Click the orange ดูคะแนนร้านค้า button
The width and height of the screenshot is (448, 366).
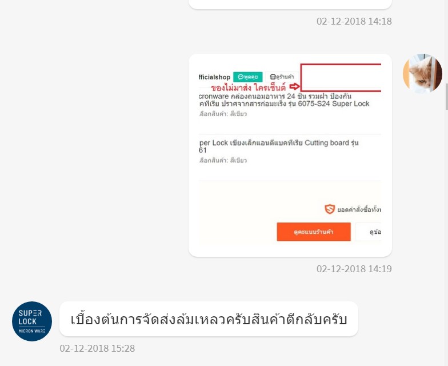tap(313, 232)
